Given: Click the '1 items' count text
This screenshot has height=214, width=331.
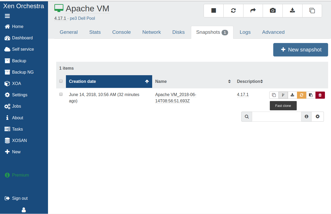Looking at the screenshot, I should (x=66, y=68).
